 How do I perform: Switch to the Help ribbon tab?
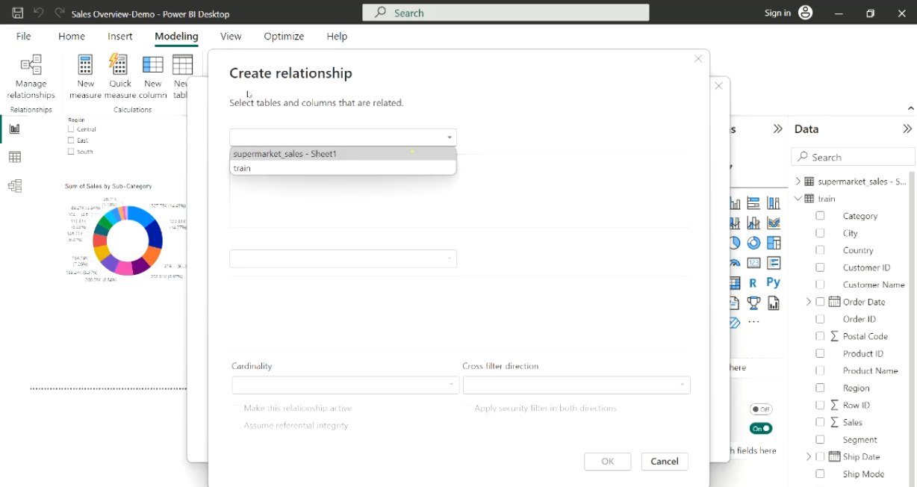(337, 36)
